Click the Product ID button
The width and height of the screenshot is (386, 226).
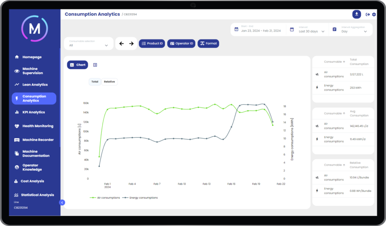coord(152,44)
